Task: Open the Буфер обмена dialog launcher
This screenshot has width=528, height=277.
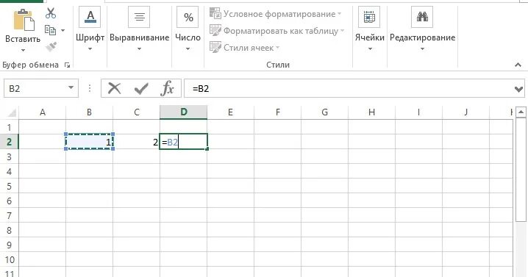Action: (68, 65)
